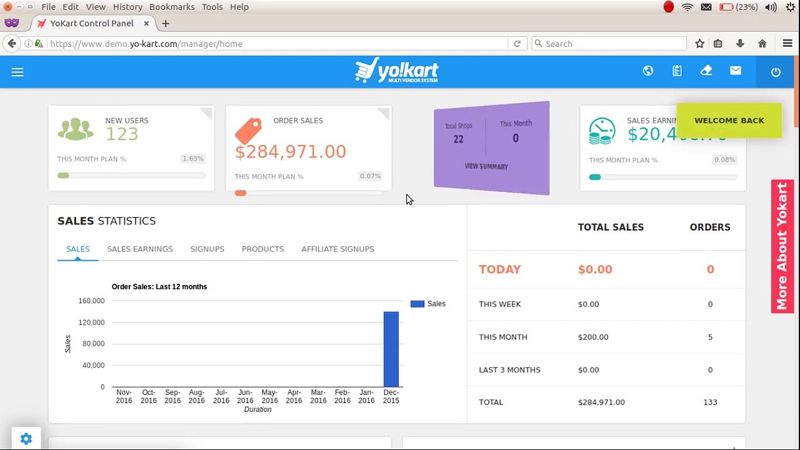Click the Dec-2015 sales bar in chart
The width and height of the screenshot is (800, 450).
(391, 349)
